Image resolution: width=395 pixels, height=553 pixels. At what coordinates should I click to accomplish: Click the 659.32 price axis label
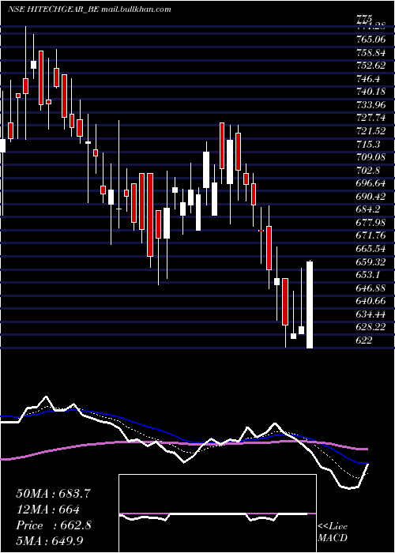371,262
